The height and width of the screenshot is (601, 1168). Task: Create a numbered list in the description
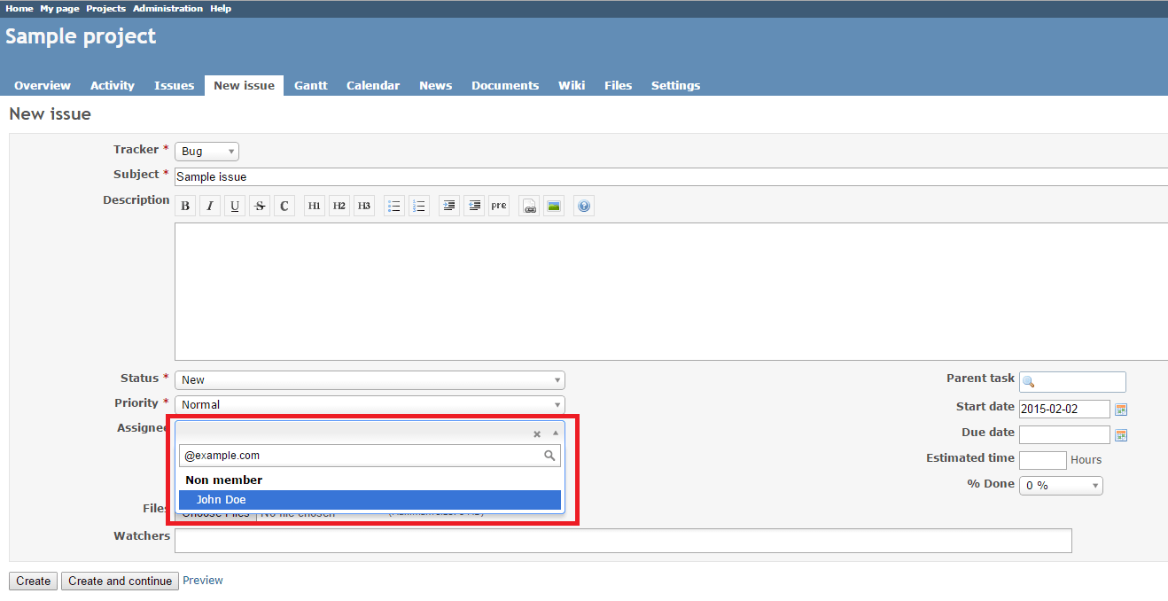pyautogui.click(x=418, y=205)
